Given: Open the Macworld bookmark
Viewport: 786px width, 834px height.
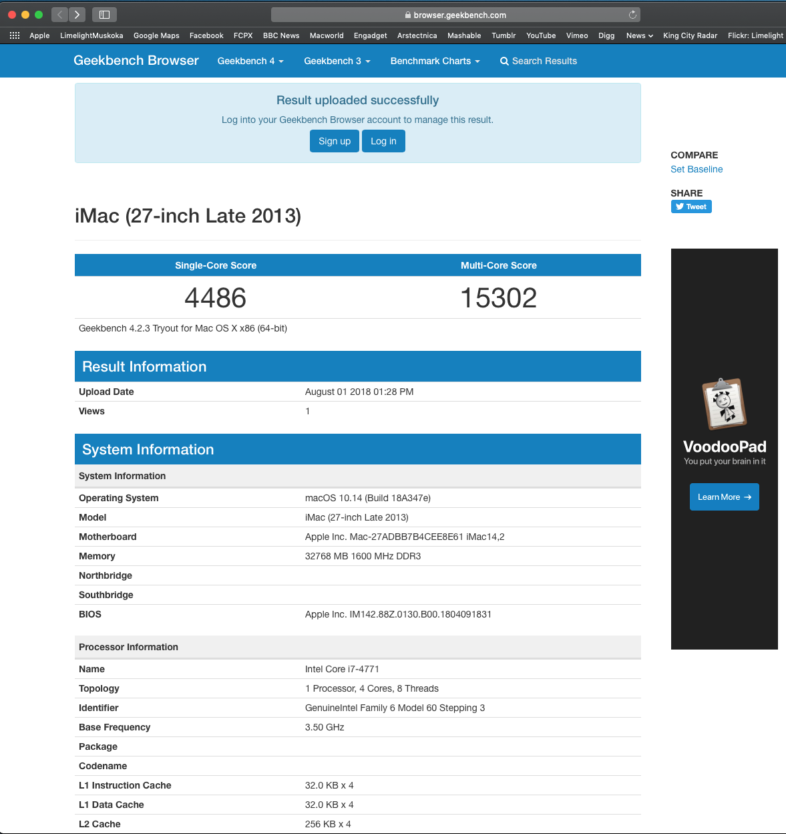Looking at the screenshot, I should click(x=327, y=35).
